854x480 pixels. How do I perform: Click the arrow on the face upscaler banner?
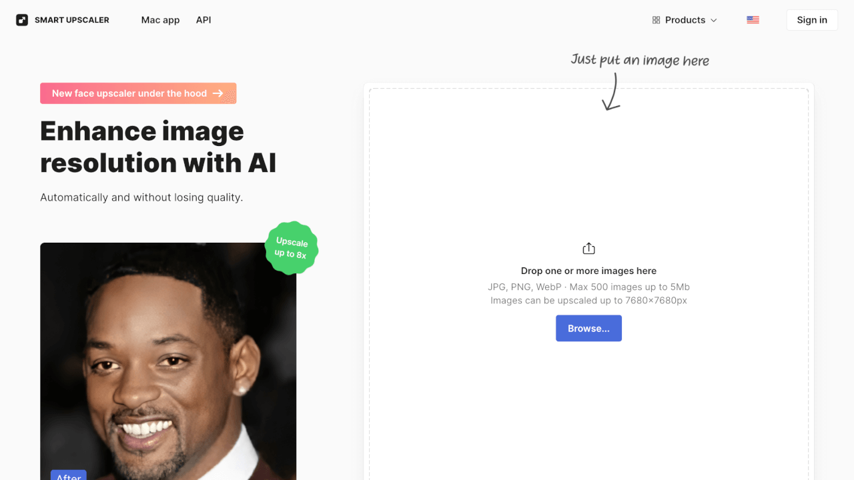[218, 93]
